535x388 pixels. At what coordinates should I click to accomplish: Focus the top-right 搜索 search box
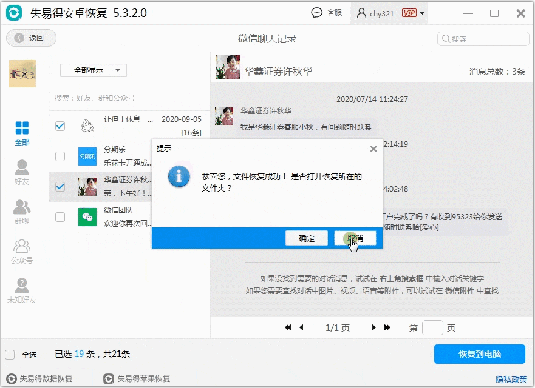tap(483, 39)
